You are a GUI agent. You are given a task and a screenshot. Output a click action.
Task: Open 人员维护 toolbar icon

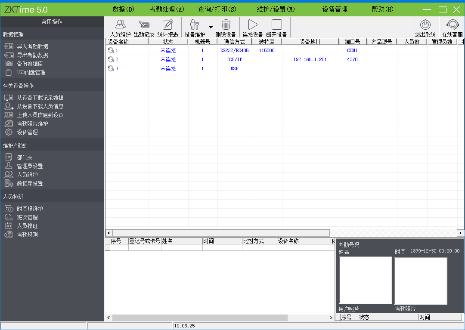click(120, 25)
